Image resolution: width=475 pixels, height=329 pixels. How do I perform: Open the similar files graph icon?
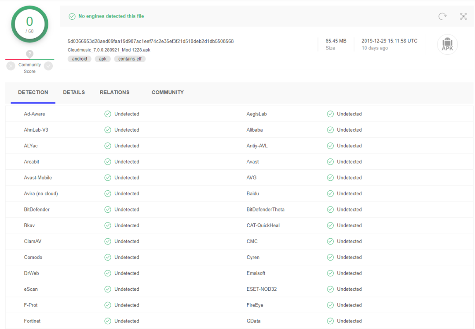click(x=464, y=16)
